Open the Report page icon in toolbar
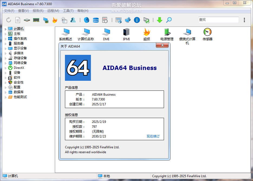 point(18,20)
